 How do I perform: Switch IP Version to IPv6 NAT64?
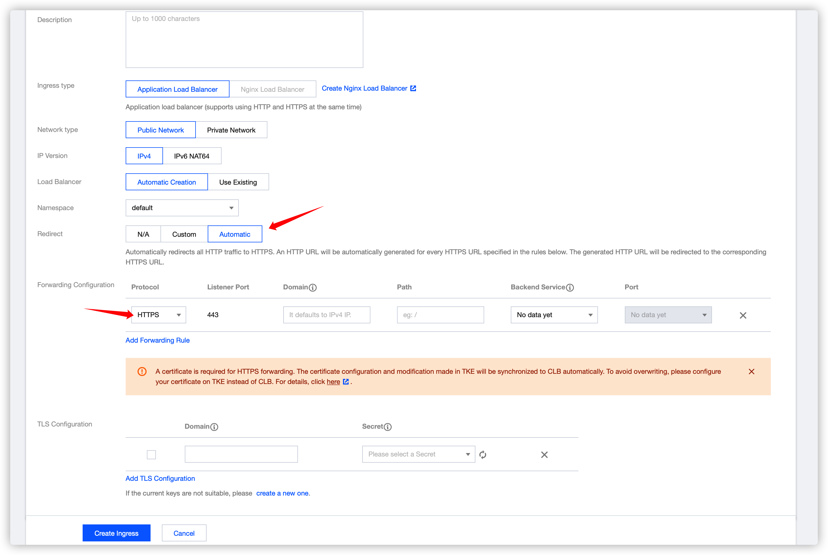pyautogui.click(x=192, y=156)
